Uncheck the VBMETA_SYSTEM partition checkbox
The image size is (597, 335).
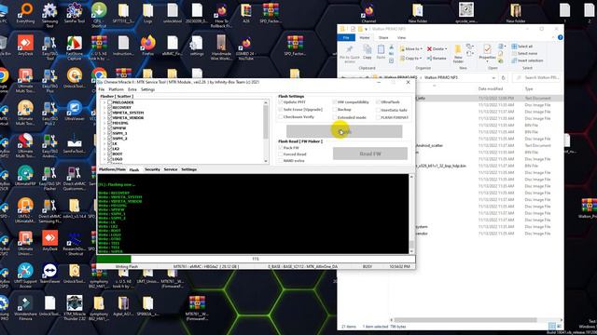click(x=110, y=113)
